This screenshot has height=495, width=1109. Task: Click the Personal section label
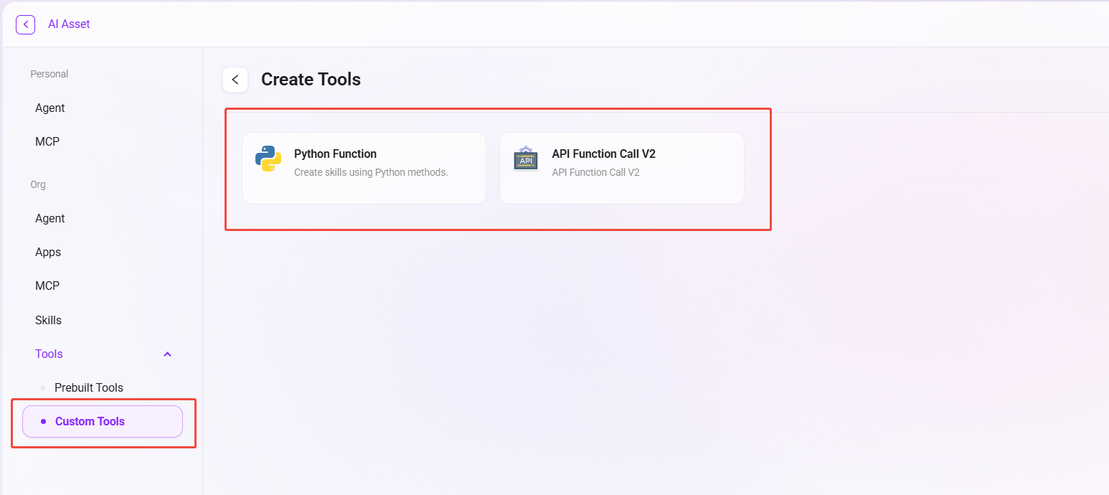click(x=49, y=74)
